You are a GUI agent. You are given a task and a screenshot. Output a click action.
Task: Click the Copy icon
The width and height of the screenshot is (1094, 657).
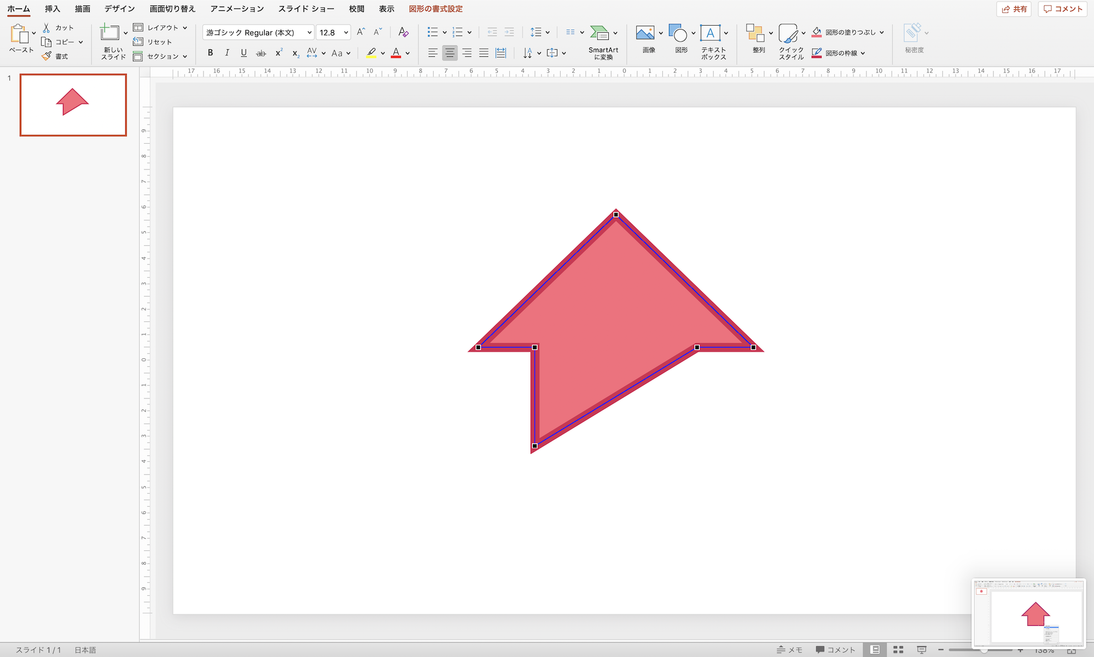tap(46, 42)
